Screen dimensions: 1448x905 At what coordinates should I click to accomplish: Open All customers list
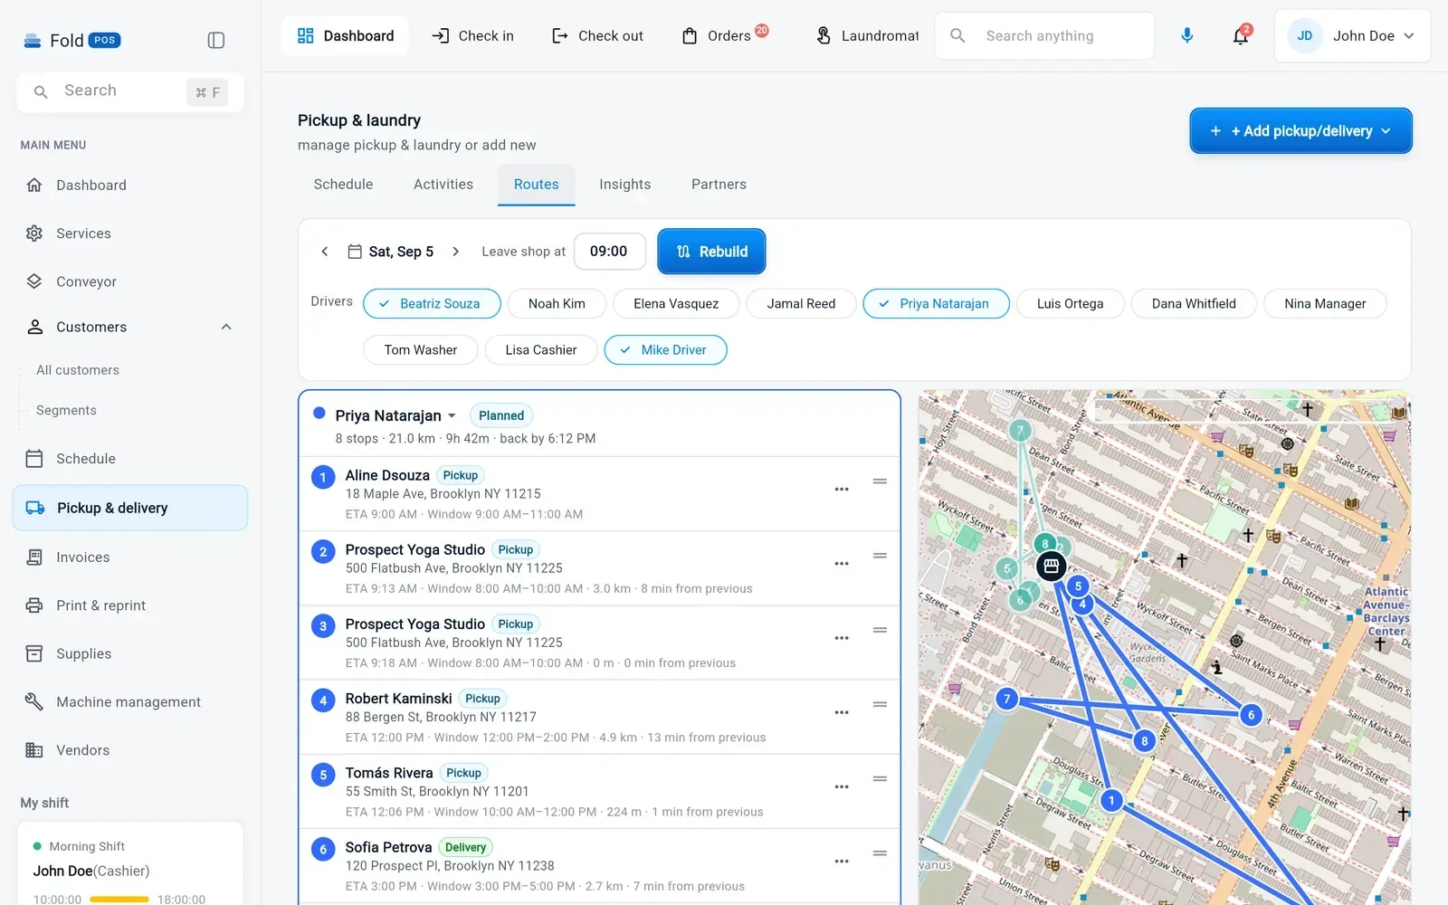pos(78,370)
